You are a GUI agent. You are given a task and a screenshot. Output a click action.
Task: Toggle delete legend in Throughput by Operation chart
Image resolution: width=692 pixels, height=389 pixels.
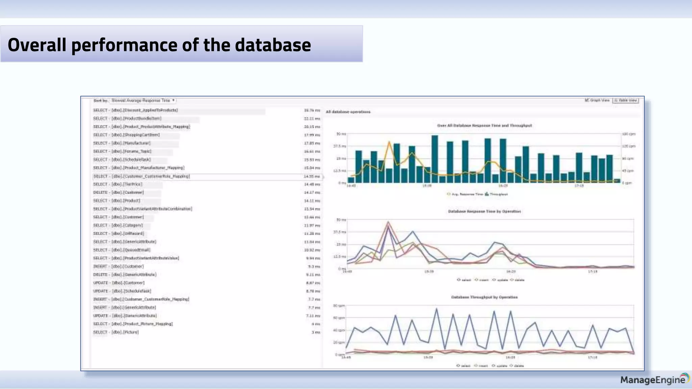(517, 366)
